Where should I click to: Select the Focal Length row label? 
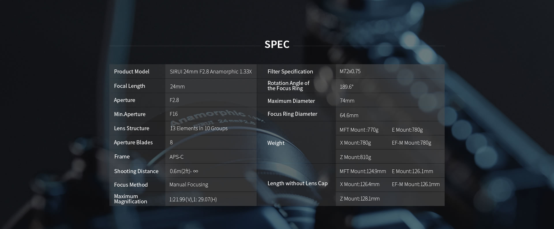[130, 86]
